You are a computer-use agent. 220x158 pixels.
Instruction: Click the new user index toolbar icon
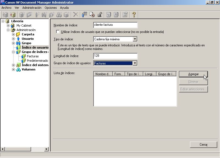[x=52, y=15]
